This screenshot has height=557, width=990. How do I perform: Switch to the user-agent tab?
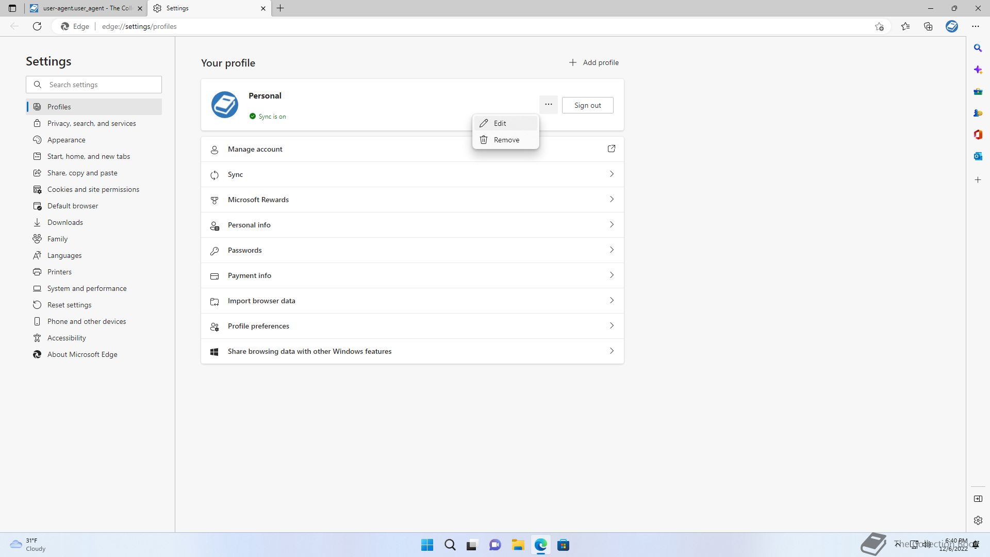tap(86, 8)
